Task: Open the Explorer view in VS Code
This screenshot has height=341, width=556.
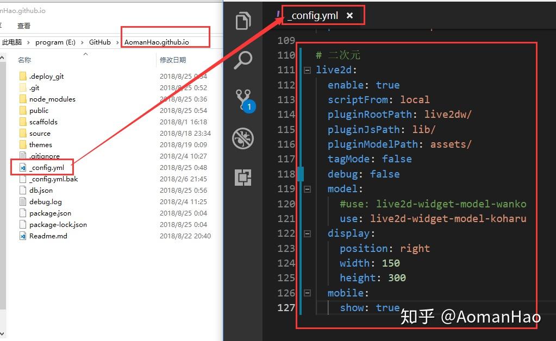Action: coord(242,21)
